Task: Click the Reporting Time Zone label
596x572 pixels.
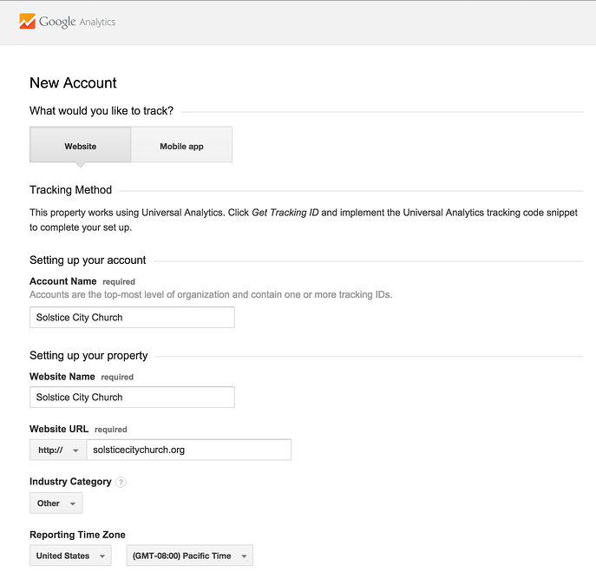Action: (77, 535)
